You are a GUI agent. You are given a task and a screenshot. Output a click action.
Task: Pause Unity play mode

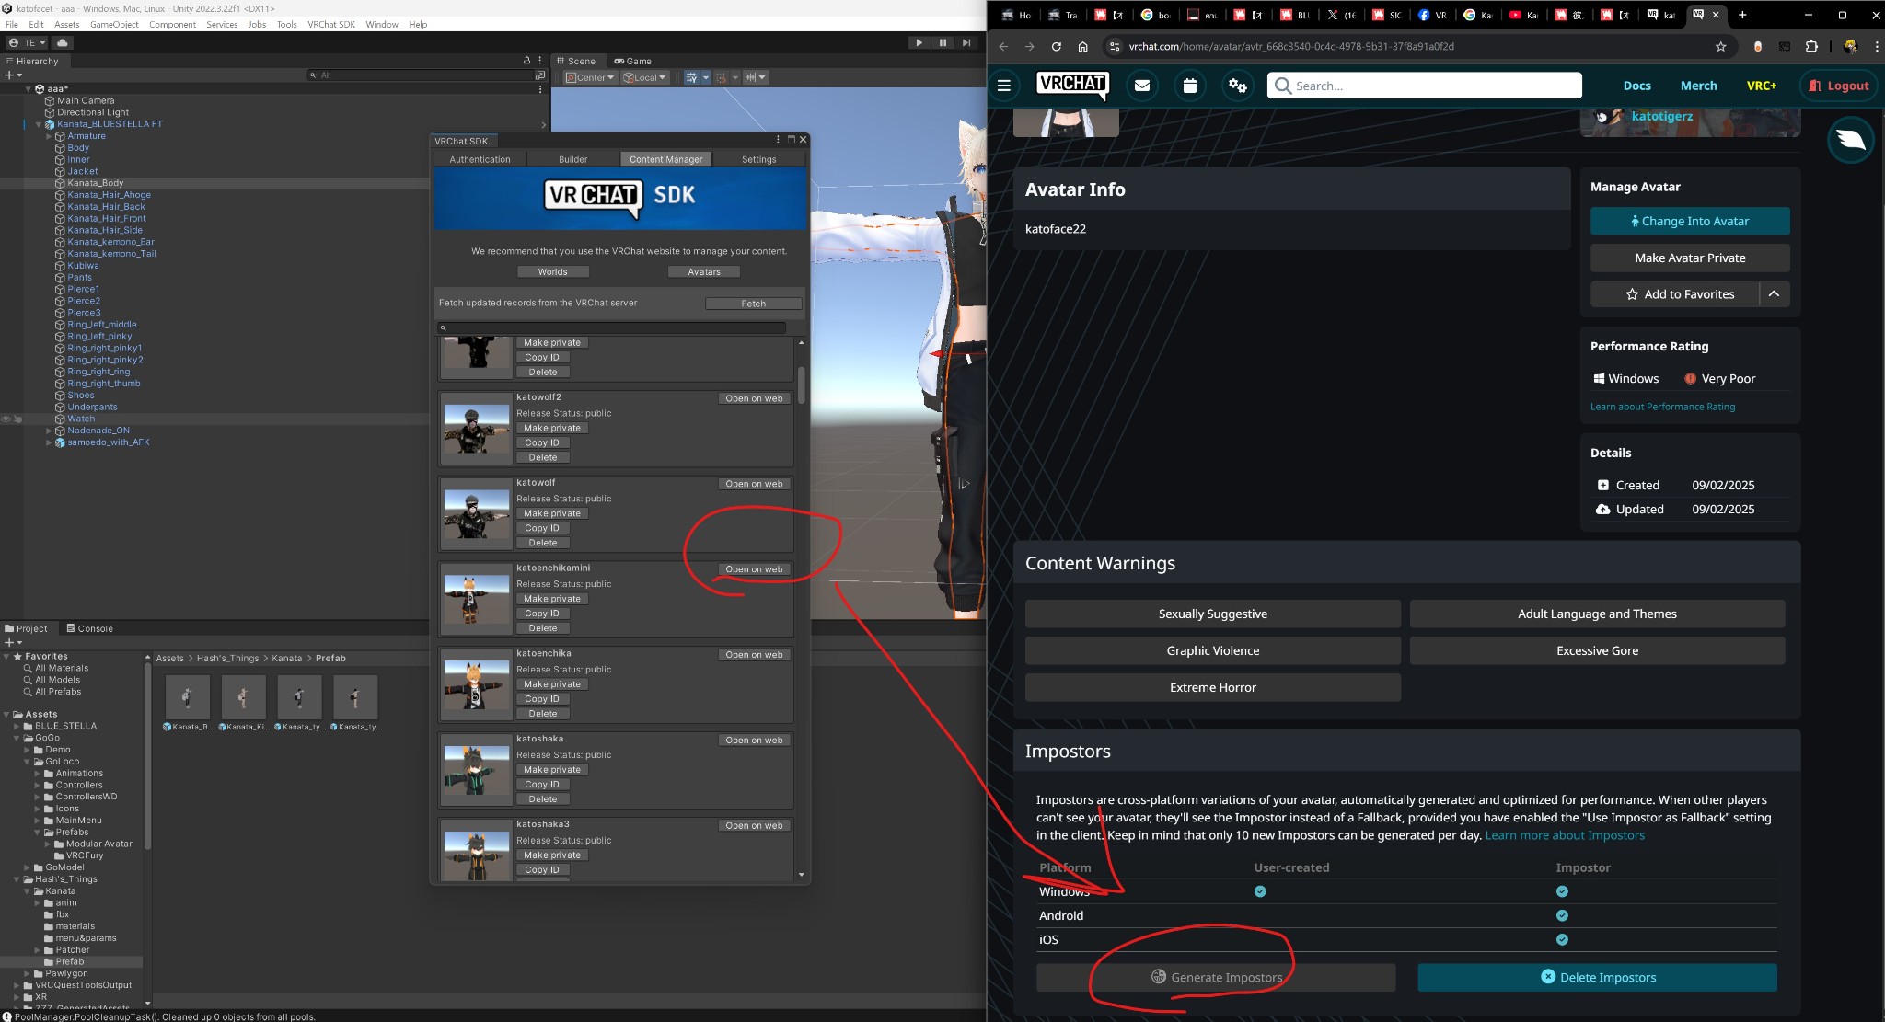click(942, 42)
